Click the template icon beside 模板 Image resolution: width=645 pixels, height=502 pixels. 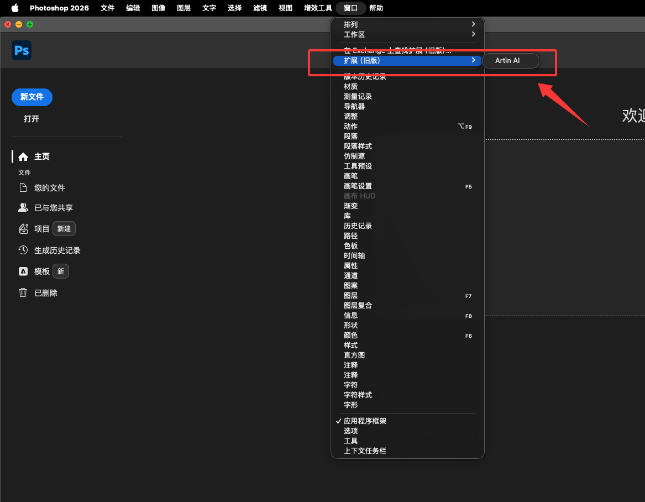coord(23,271)
